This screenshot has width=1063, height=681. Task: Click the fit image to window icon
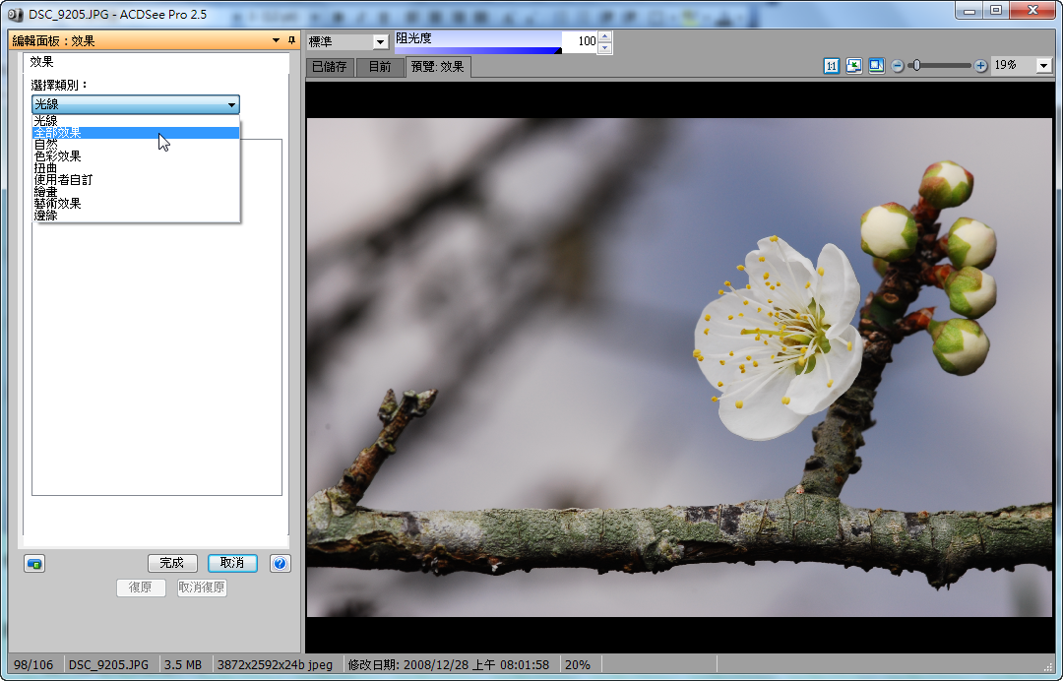[x=853, y=66]
